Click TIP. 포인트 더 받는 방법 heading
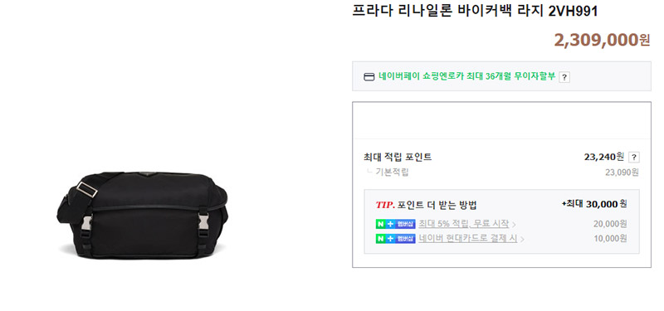Image resolution: width=664 pixels, height=311 pixels. pyautogui.click(x=426, y=205)
